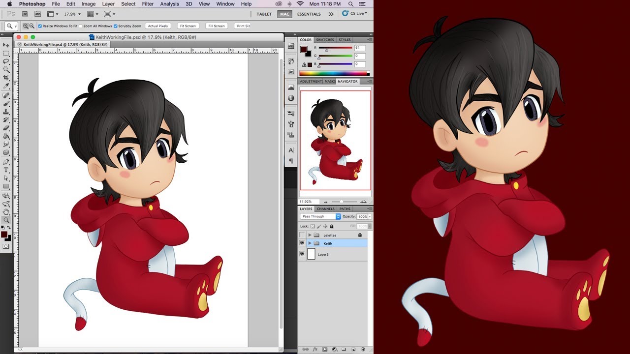Open the Layer menu
The height and width of the screenshot is (354, 630).
tap(108, 4)
